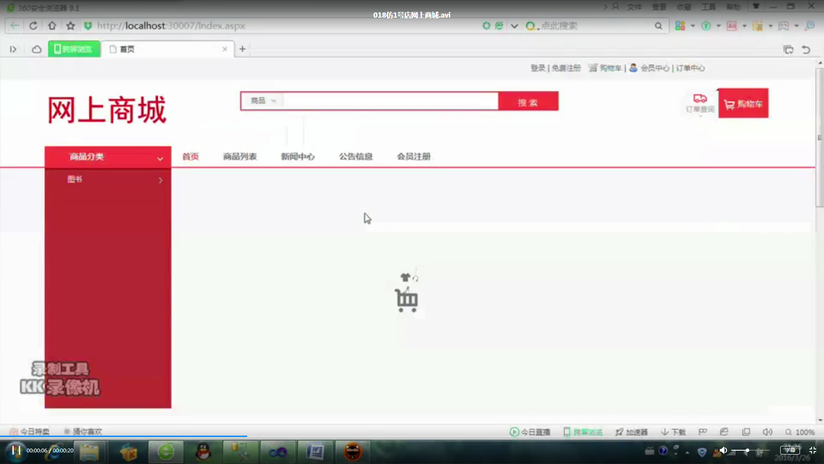Click the cloud sync icon
Viewport: 824px width, 464px height.
[36, 49]
